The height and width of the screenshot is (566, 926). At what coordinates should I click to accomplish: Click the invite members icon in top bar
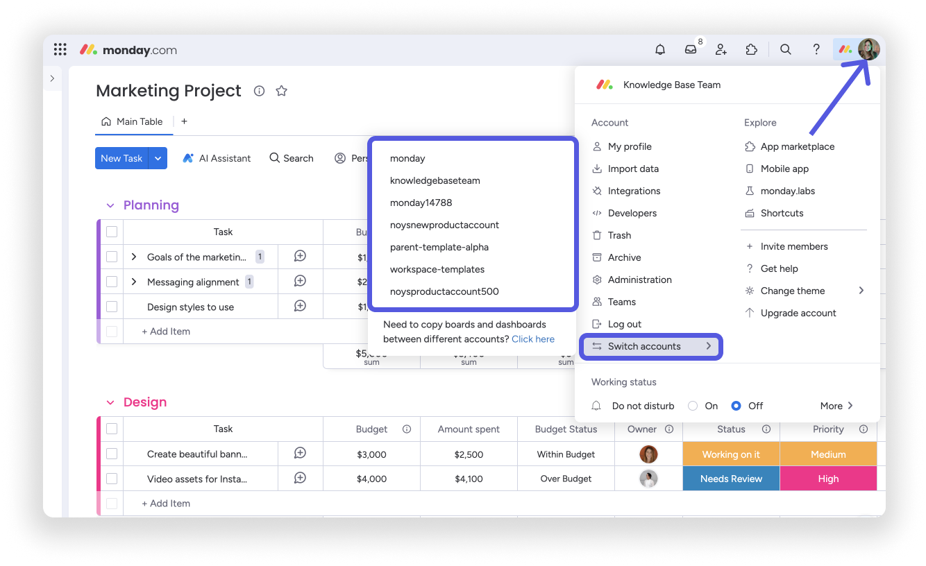coord(721,49)
